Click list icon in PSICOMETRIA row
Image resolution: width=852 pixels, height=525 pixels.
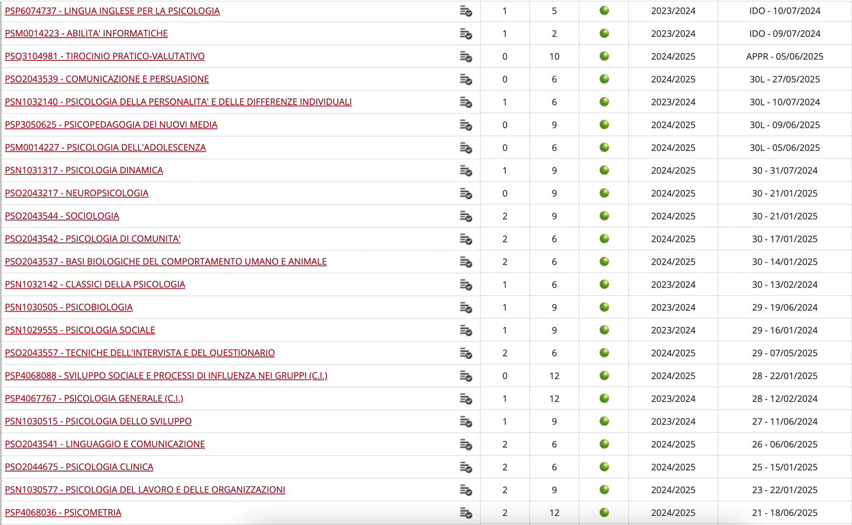(466, 513)
